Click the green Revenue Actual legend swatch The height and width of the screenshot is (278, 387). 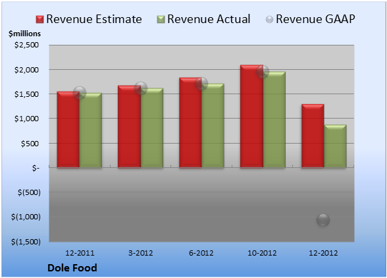[x=161, y=19]
